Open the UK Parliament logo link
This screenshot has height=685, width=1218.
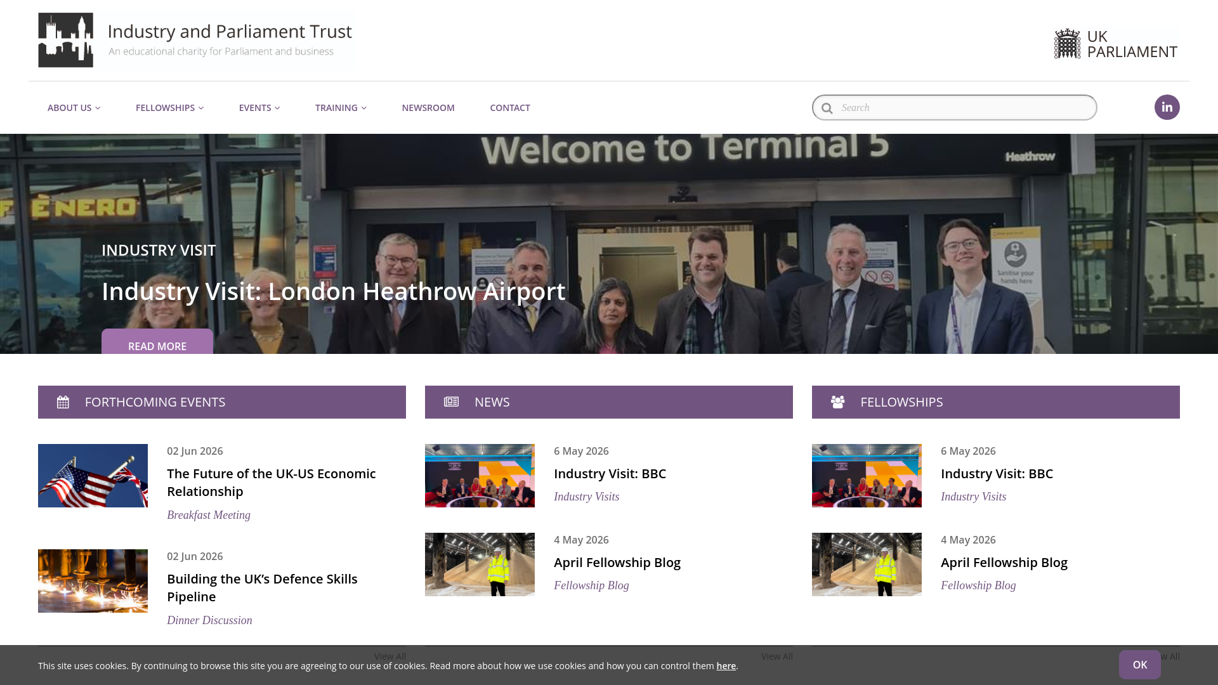pos(1116,44)
